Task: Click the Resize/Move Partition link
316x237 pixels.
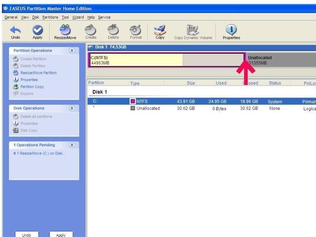Action: click(38, 73)
